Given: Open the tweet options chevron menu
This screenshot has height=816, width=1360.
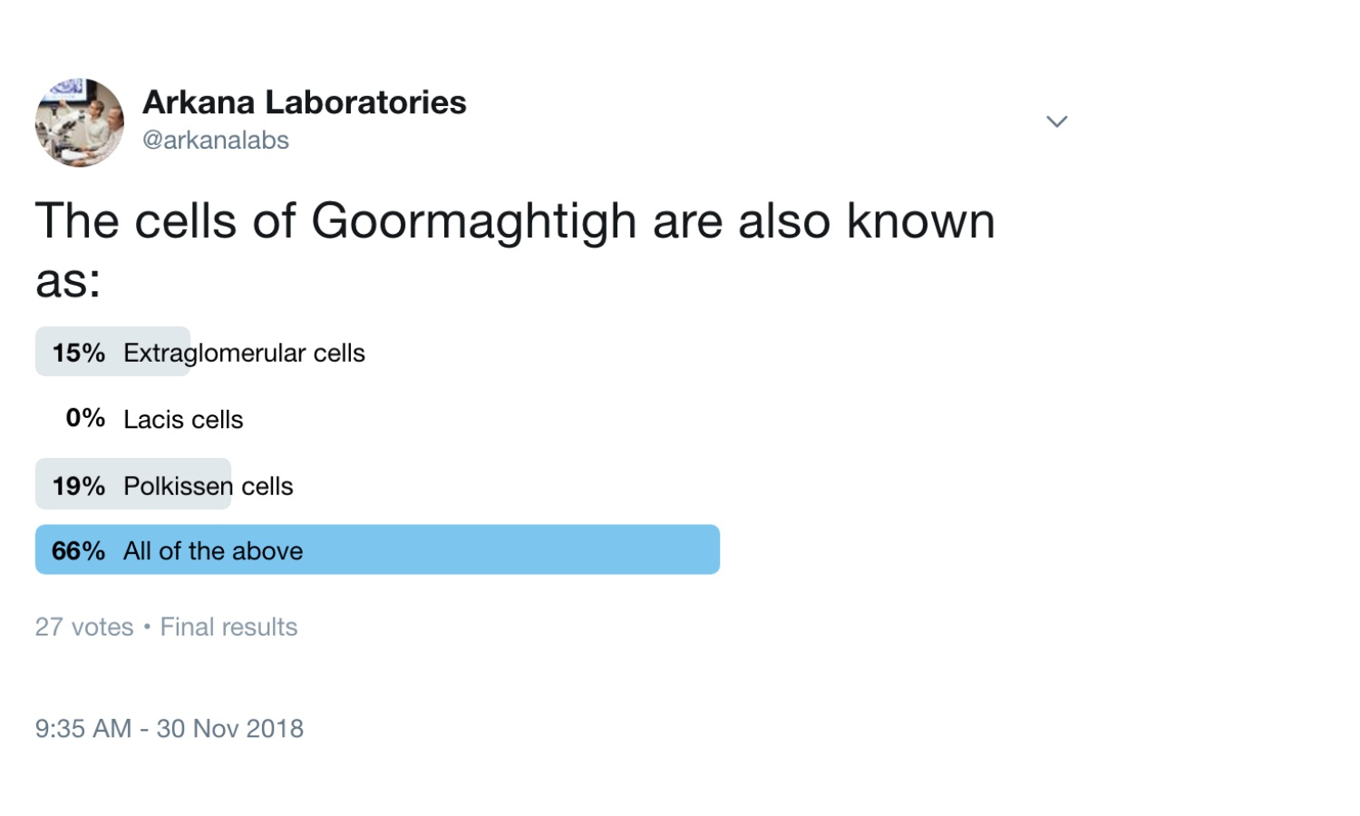Looking at the screenshot, I should pyautogui.click(x=1056, y=121).
